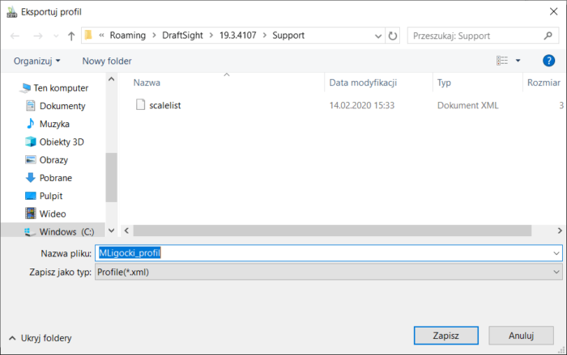This screenshot has height=355, width=567.
Task: Click the scalelist file icon
Action: 140,105
